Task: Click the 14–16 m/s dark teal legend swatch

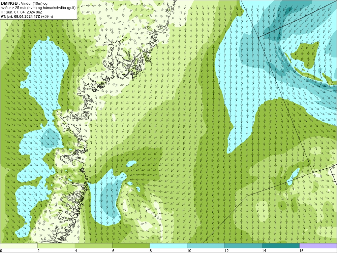Action: pos(280,246)
